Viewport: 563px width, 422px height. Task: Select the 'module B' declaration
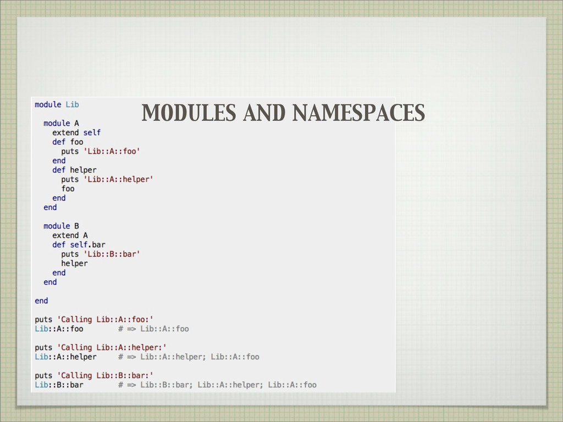[x=61, y=226]
